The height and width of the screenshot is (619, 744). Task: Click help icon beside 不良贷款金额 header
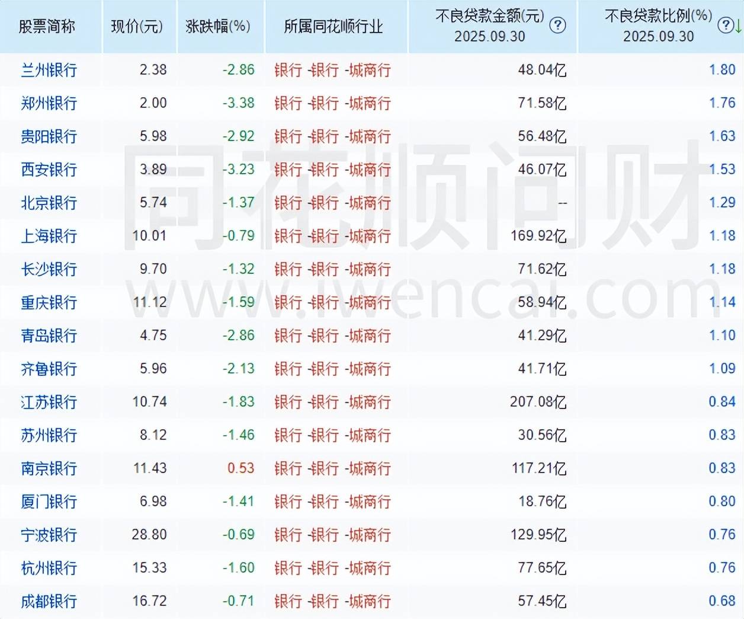pos(557,25)
